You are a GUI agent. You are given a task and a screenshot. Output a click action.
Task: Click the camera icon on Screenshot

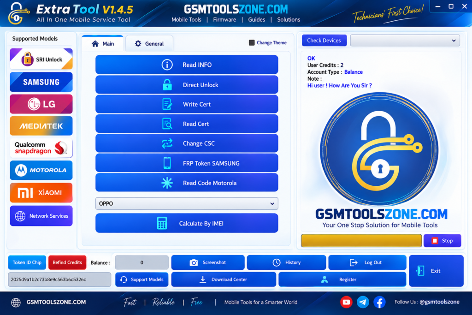tap(194, 262)
